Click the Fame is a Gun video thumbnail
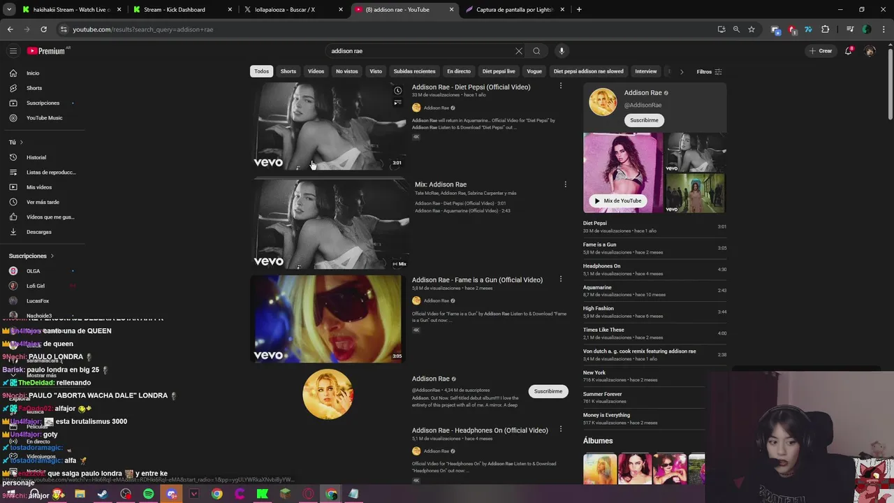 click(327, 319)
